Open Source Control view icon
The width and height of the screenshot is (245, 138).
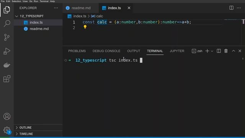(x=7, y=38)
